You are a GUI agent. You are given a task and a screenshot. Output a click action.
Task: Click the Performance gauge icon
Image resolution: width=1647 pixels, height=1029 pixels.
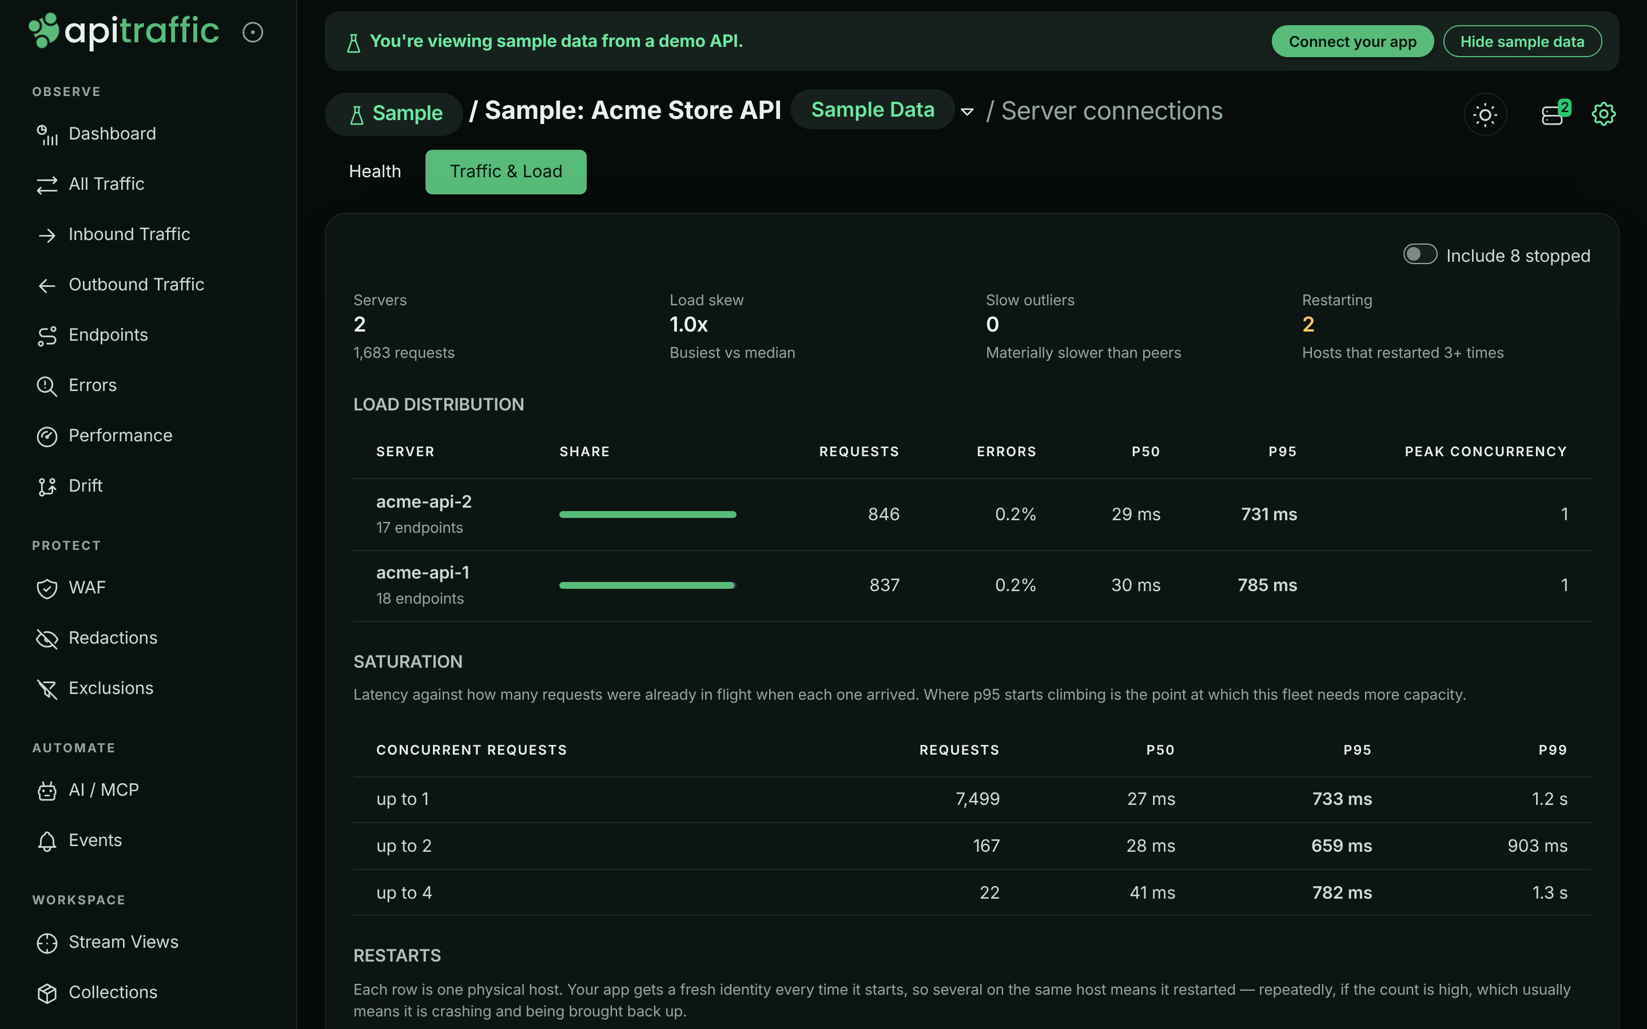pos(47,436)
